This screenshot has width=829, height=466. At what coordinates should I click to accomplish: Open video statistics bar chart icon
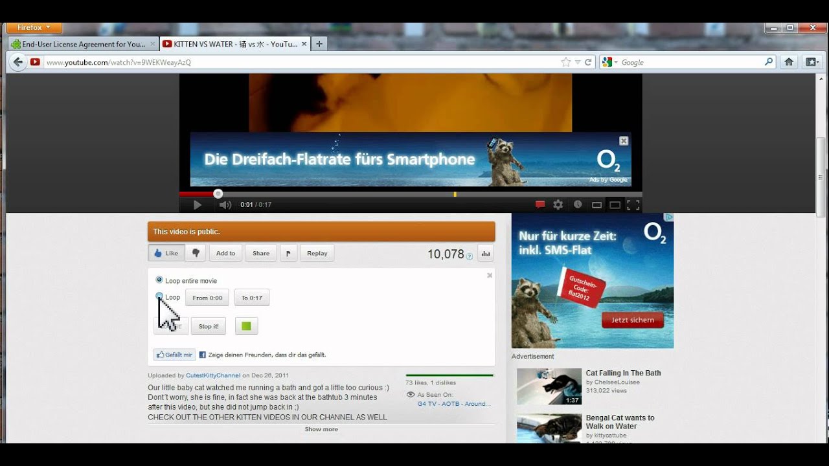point(485,253)
